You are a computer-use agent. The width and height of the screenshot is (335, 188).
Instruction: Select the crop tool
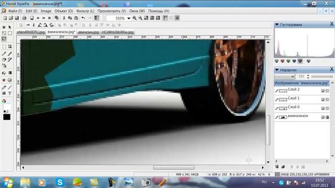click(x=10, y=46)
